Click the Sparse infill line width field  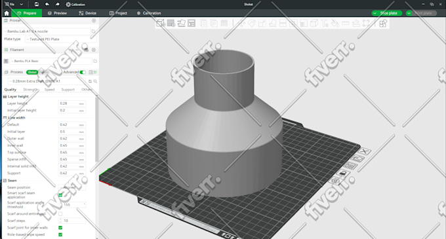tap(72, 160)
